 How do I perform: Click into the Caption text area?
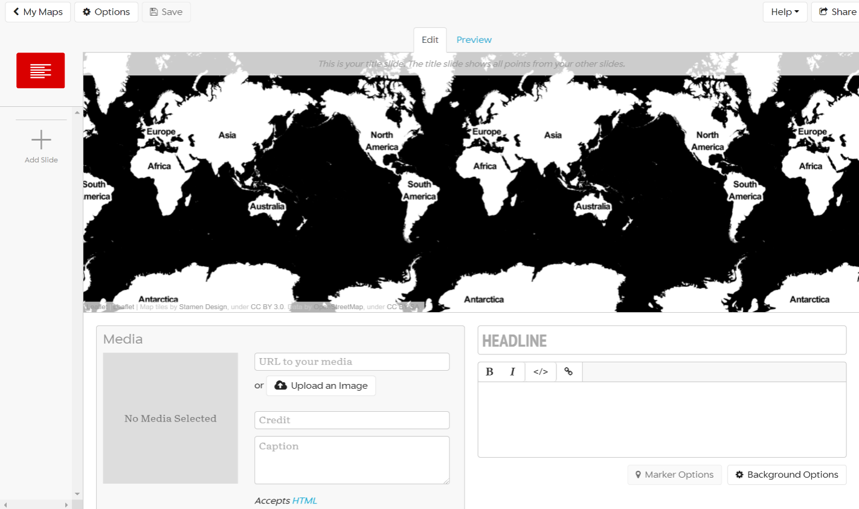pyautogui.click(x=352, y=459)
